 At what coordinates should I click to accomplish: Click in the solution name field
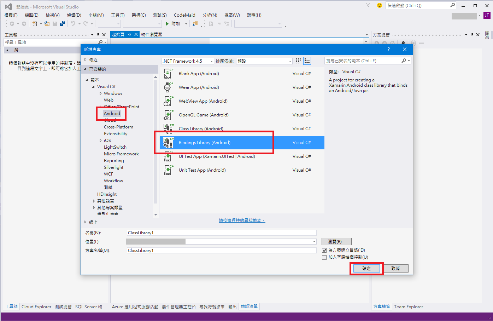point(222,251)
